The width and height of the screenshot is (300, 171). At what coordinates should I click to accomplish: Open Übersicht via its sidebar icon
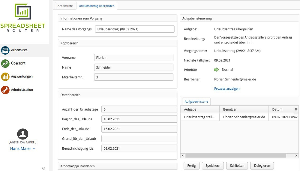[5, 64]
